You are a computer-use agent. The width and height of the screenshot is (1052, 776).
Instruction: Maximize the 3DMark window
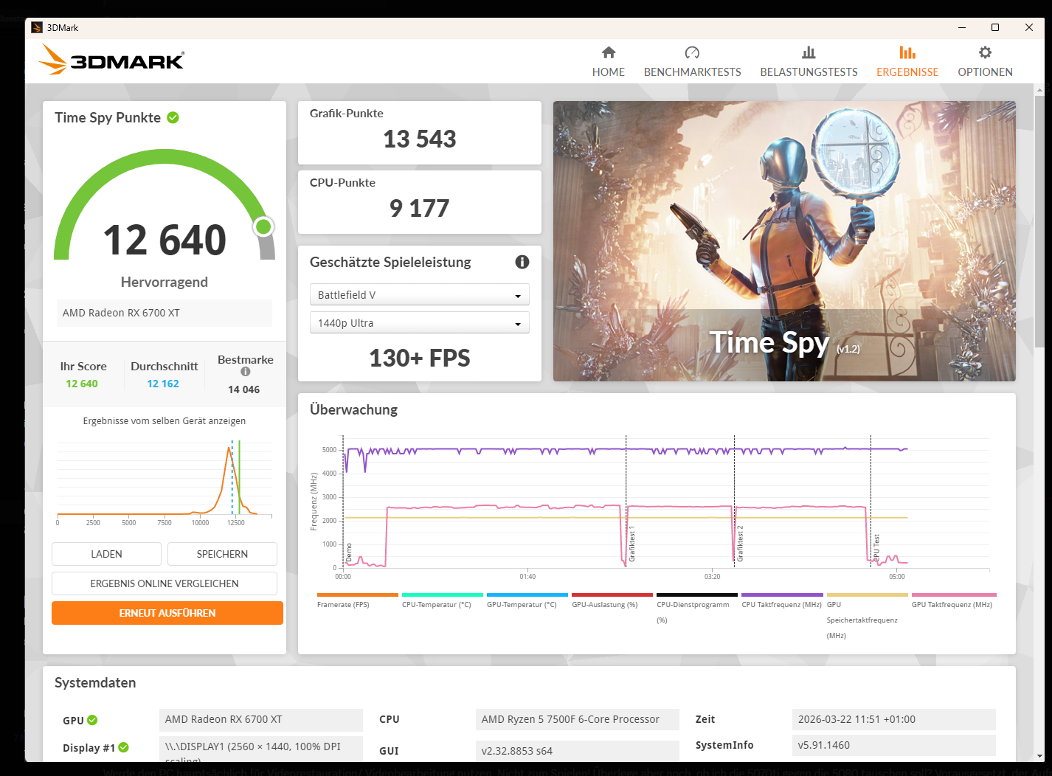[x=995, y=27]
